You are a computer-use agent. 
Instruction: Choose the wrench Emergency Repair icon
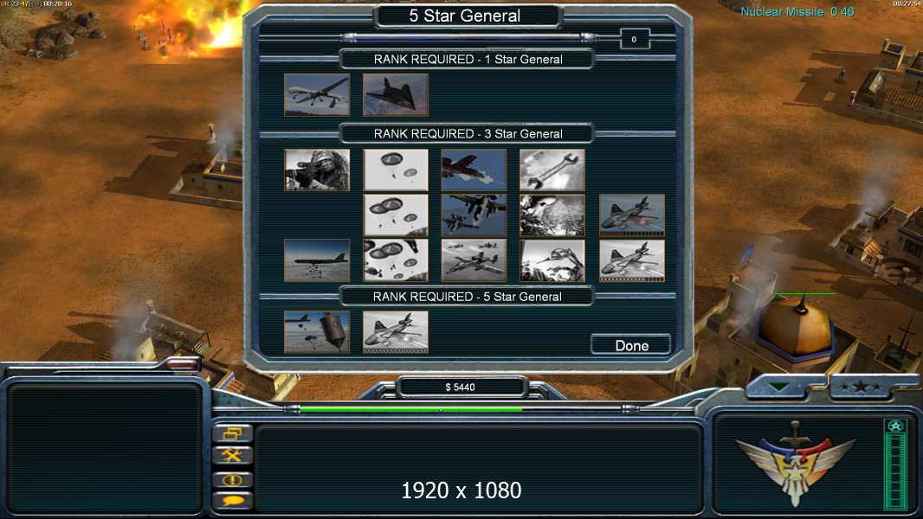click(552, 170)
